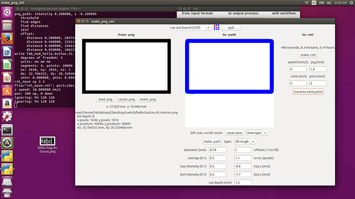Viewport: 355px width, 199px height.
Task: Click the make .path button
Action: (212, 142)
